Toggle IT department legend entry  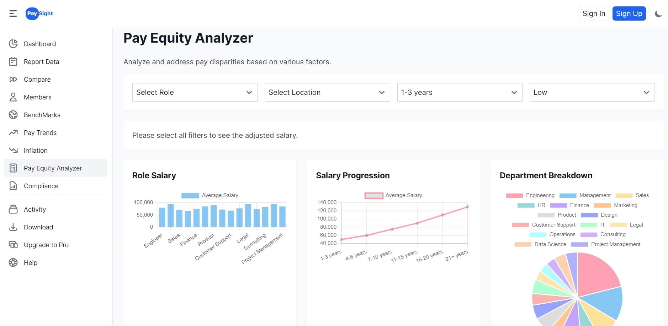click(593, 225)
